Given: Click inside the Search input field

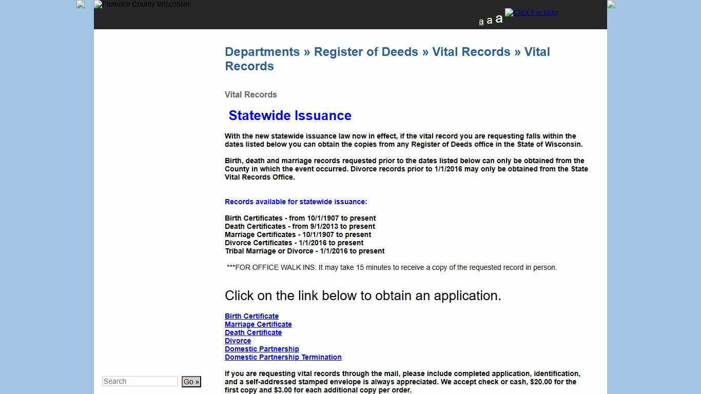Looking at the screenshot, I should pos(140,381).
